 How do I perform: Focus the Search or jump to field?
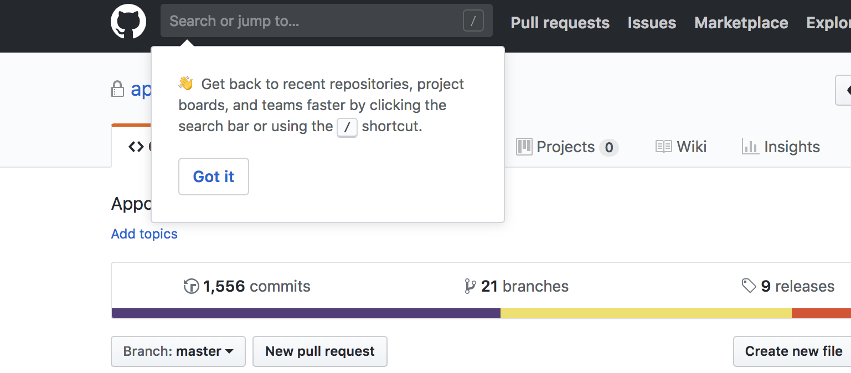coord(310,22)
